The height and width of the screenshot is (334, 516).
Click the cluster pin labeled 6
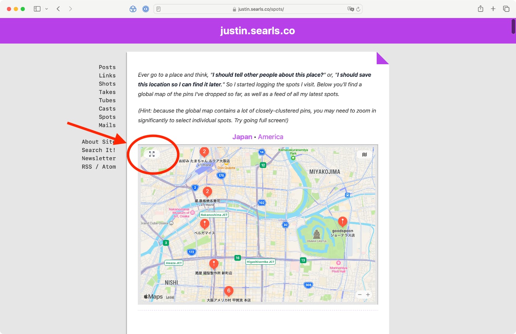click(x=229, y=291)
